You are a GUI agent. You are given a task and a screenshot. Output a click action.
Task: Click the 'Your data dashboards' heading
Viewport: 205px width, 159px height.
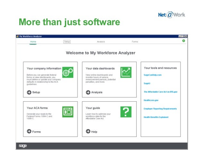tap(100, 68)
